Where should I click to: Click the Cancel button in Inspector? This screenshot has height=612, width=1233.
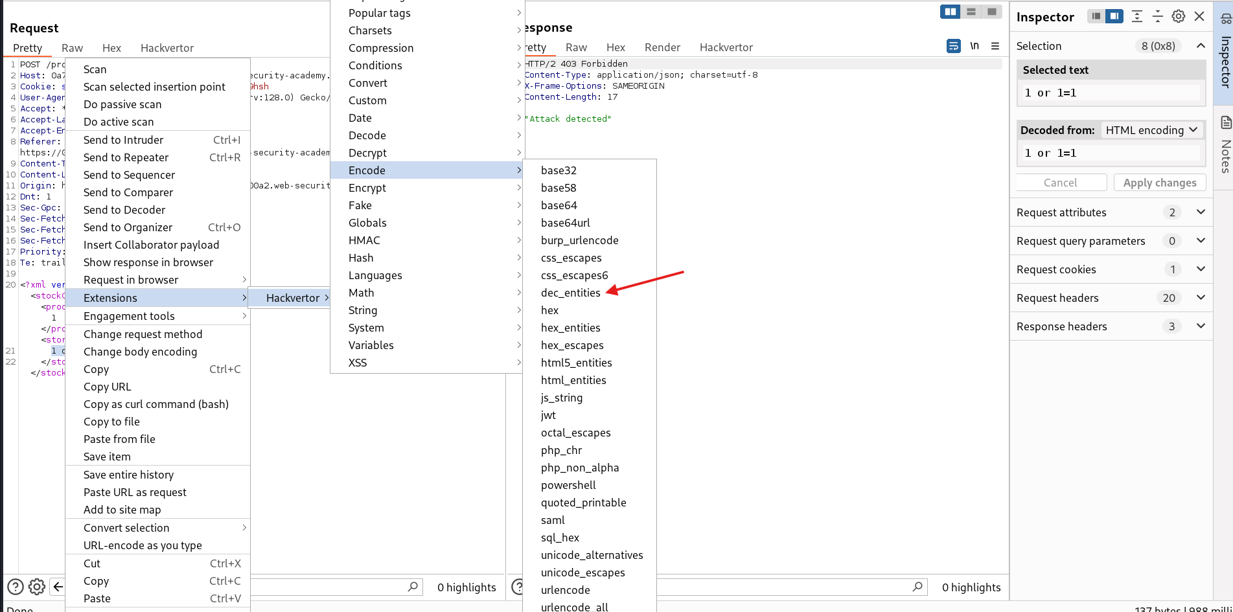(x=1061, y=183)
